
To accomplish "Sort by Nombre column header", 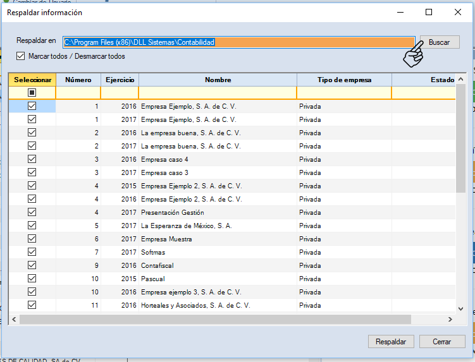I will pyautogui.click(x=218, y=80).
